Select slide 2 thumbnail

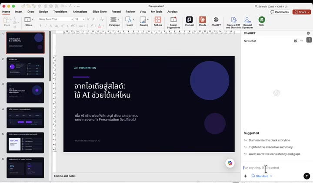tap(25, 68)
